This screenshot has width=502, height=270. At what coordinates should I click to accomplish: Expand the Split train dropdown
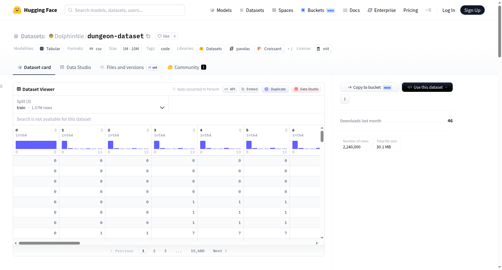tap(91, 104)
